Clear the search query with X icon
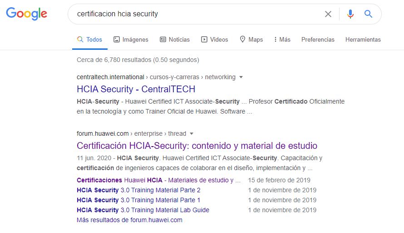Image resolution: width=404 pixels, height=233 pixels. (x=328, y=14)
